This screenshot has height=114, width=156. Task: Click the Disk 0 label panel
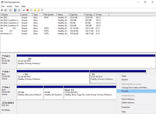coord(8,61)
